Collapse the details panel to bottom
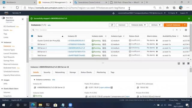This screenshot has height=108, width=192. 179,63
